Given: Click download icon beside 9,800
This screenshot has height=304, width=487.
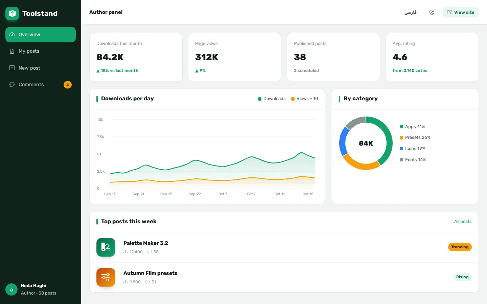Looking at the screenshot, I should click(x=125, y=282).
